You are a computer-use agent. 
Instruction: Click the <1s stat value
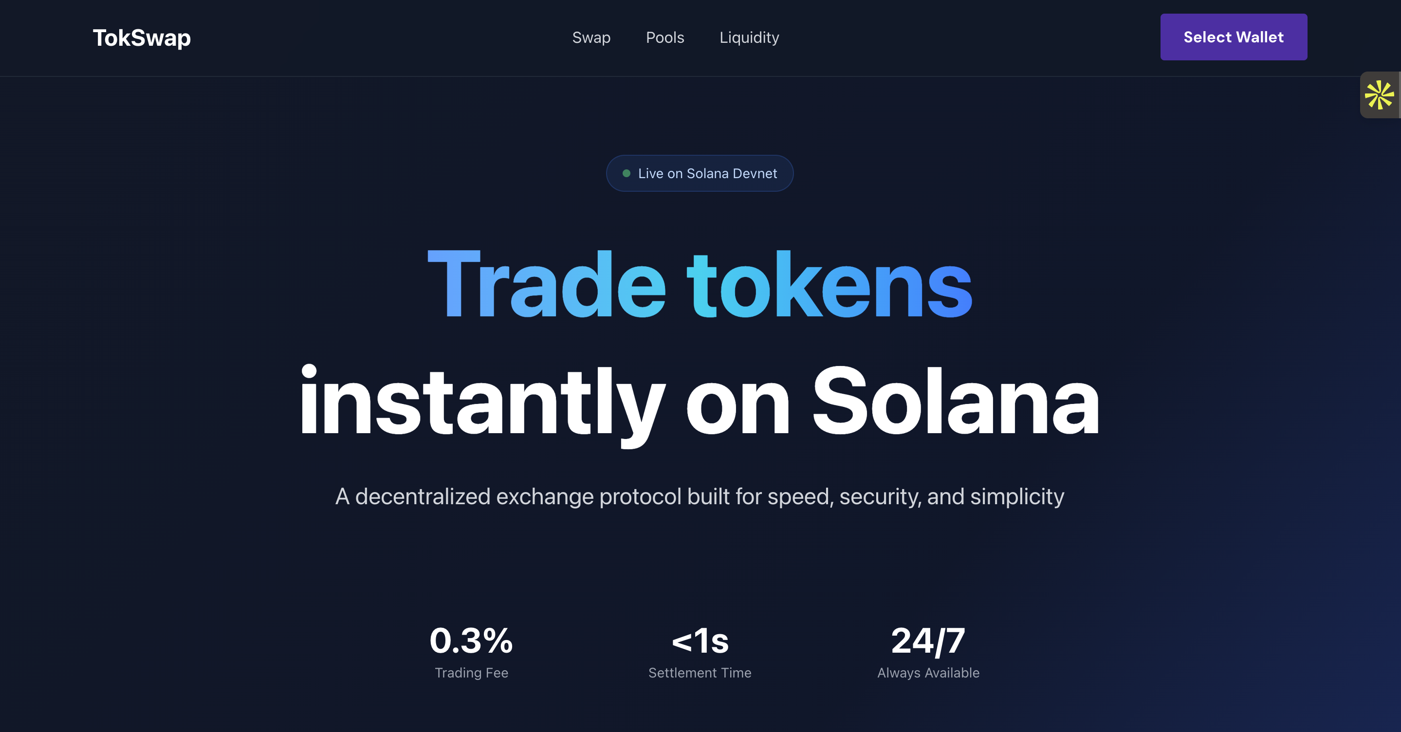700,640
